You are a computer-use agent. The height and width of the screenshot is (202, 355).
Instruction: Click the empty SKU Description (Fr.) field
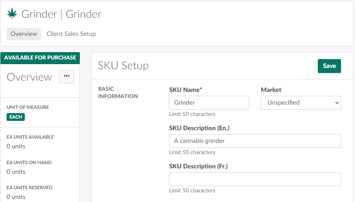[x=255, y=179]
